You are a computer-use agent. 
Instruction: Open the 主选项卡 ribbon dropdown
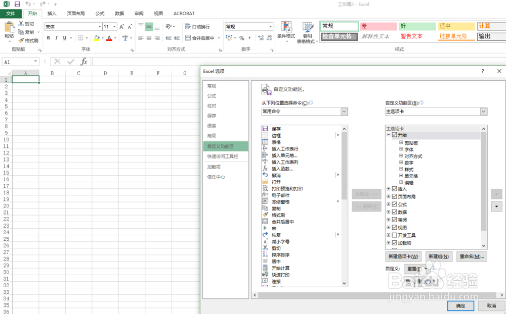pos(483,112)
